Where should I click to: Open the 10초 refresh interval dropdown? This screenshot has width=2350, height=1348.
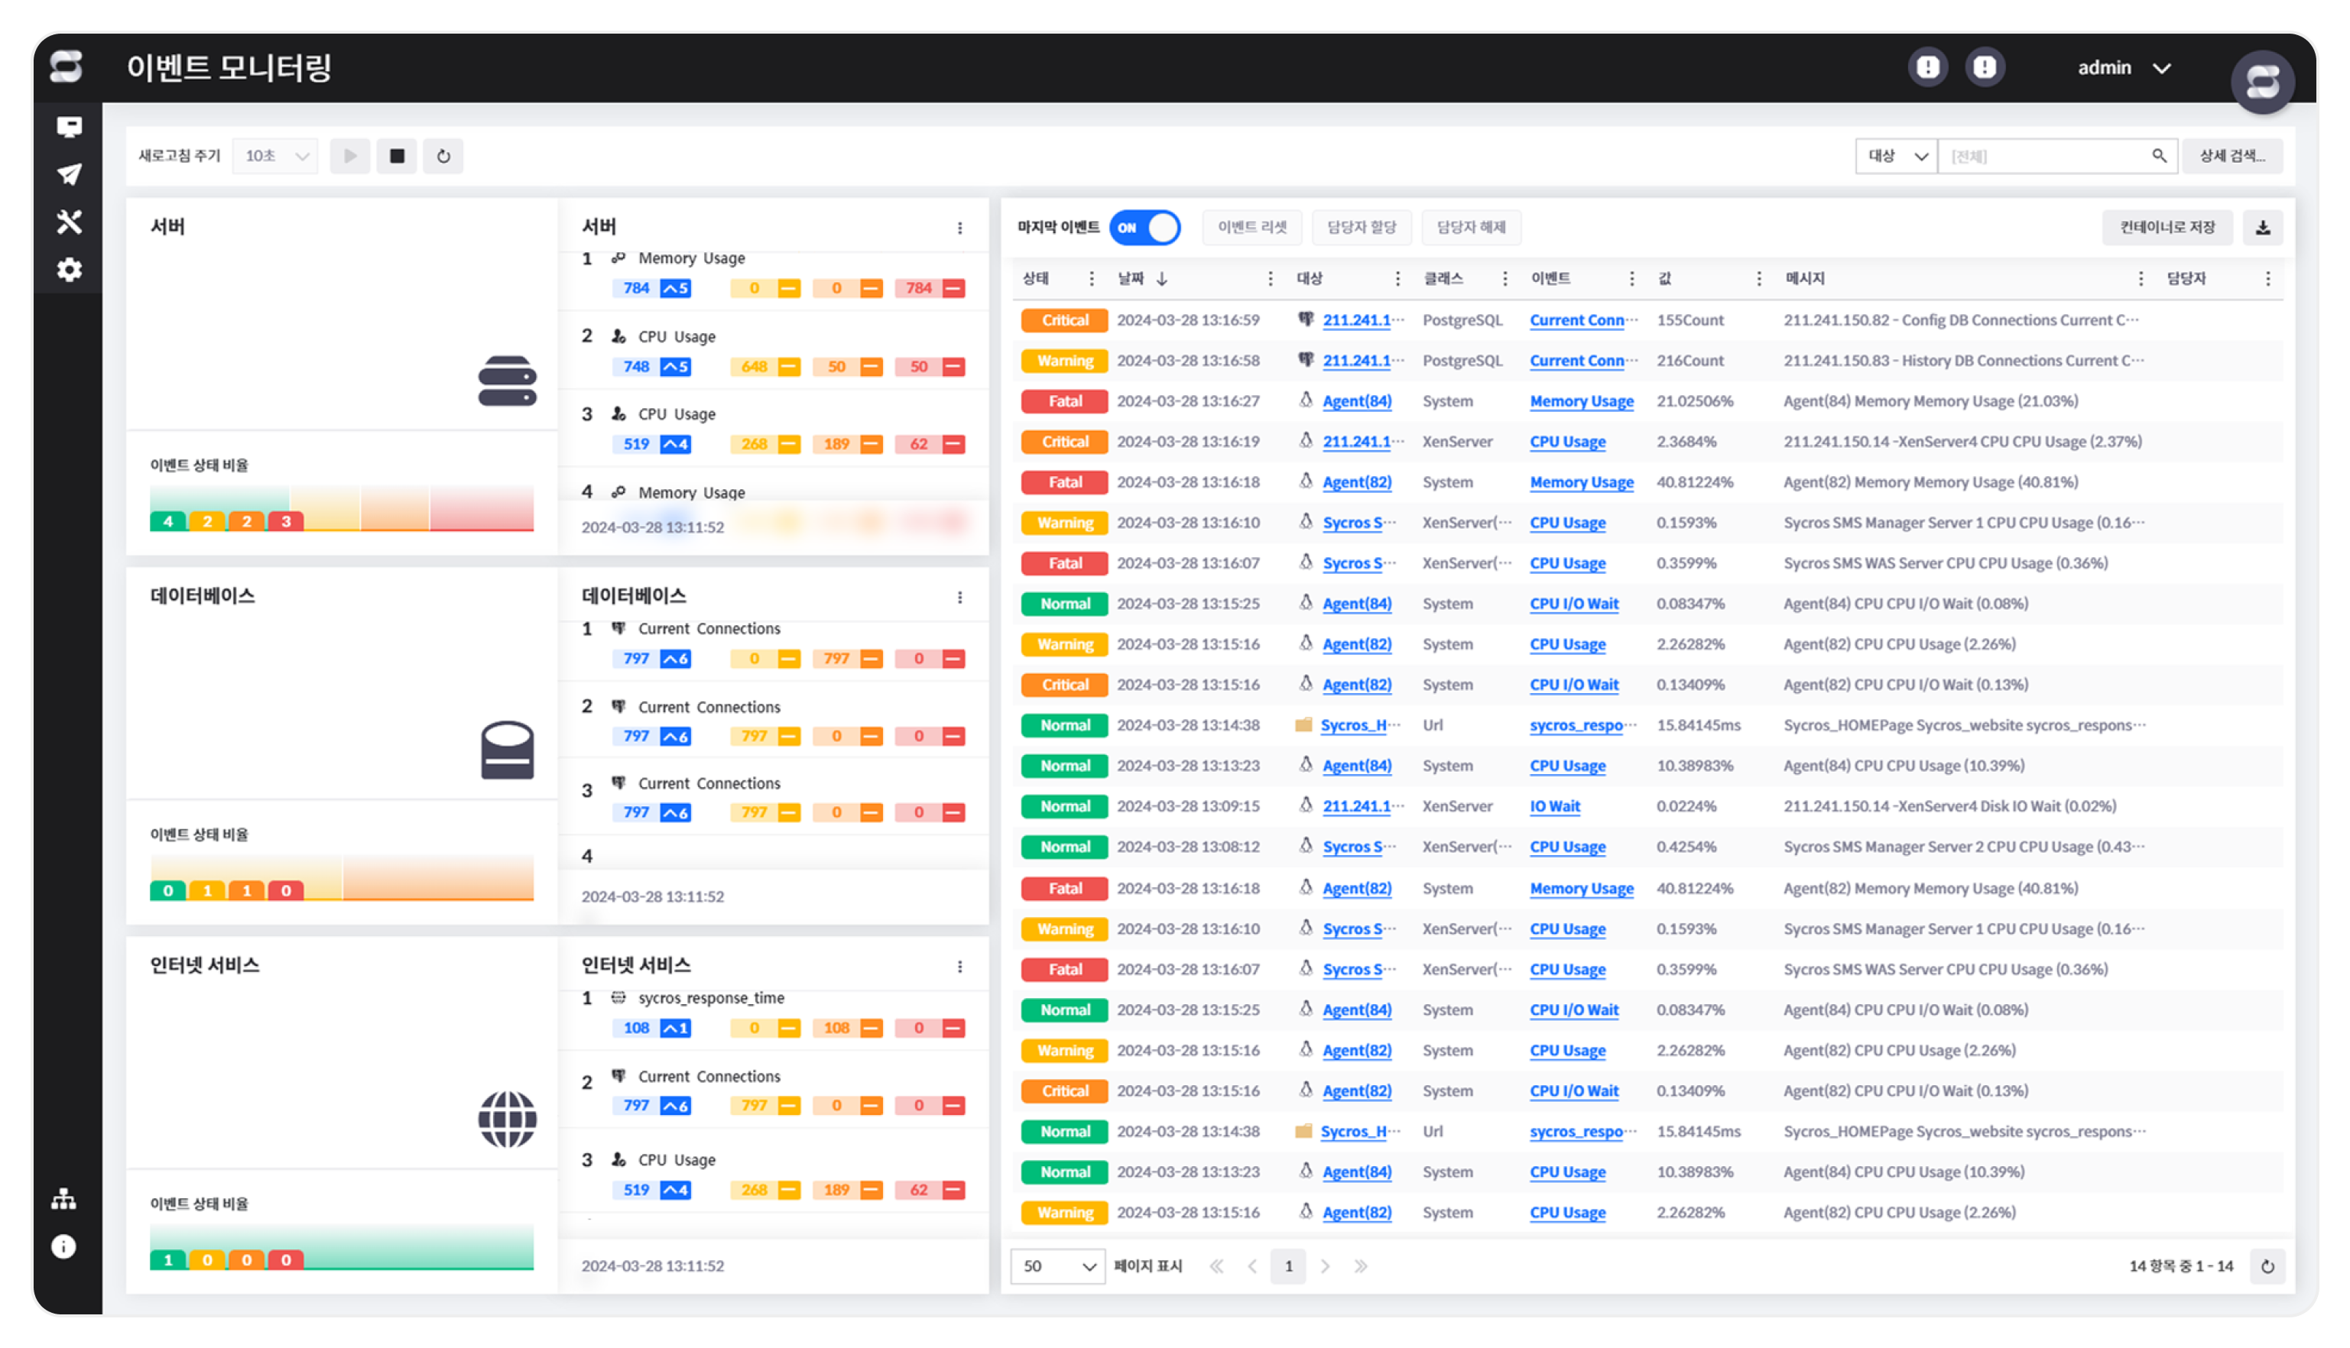point(276,157)
